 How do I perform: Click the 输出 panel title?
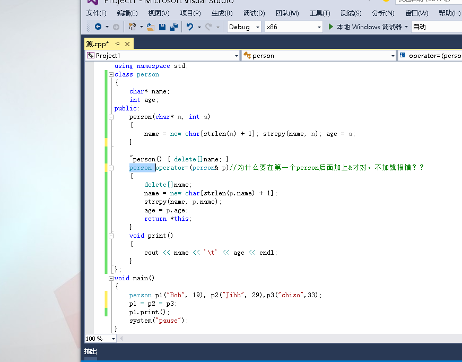click(x=91, y=351)
